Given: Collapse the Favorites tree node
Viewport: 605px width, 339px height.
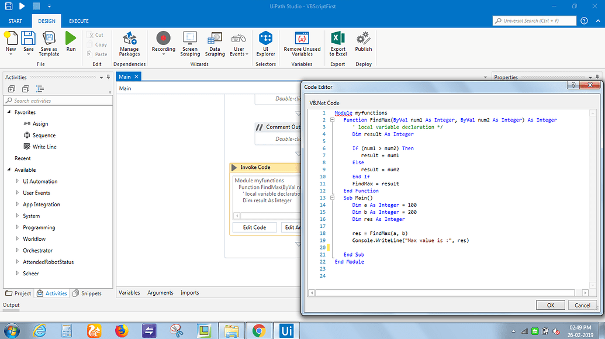Looking at the screenshot, I should point(9,112).
